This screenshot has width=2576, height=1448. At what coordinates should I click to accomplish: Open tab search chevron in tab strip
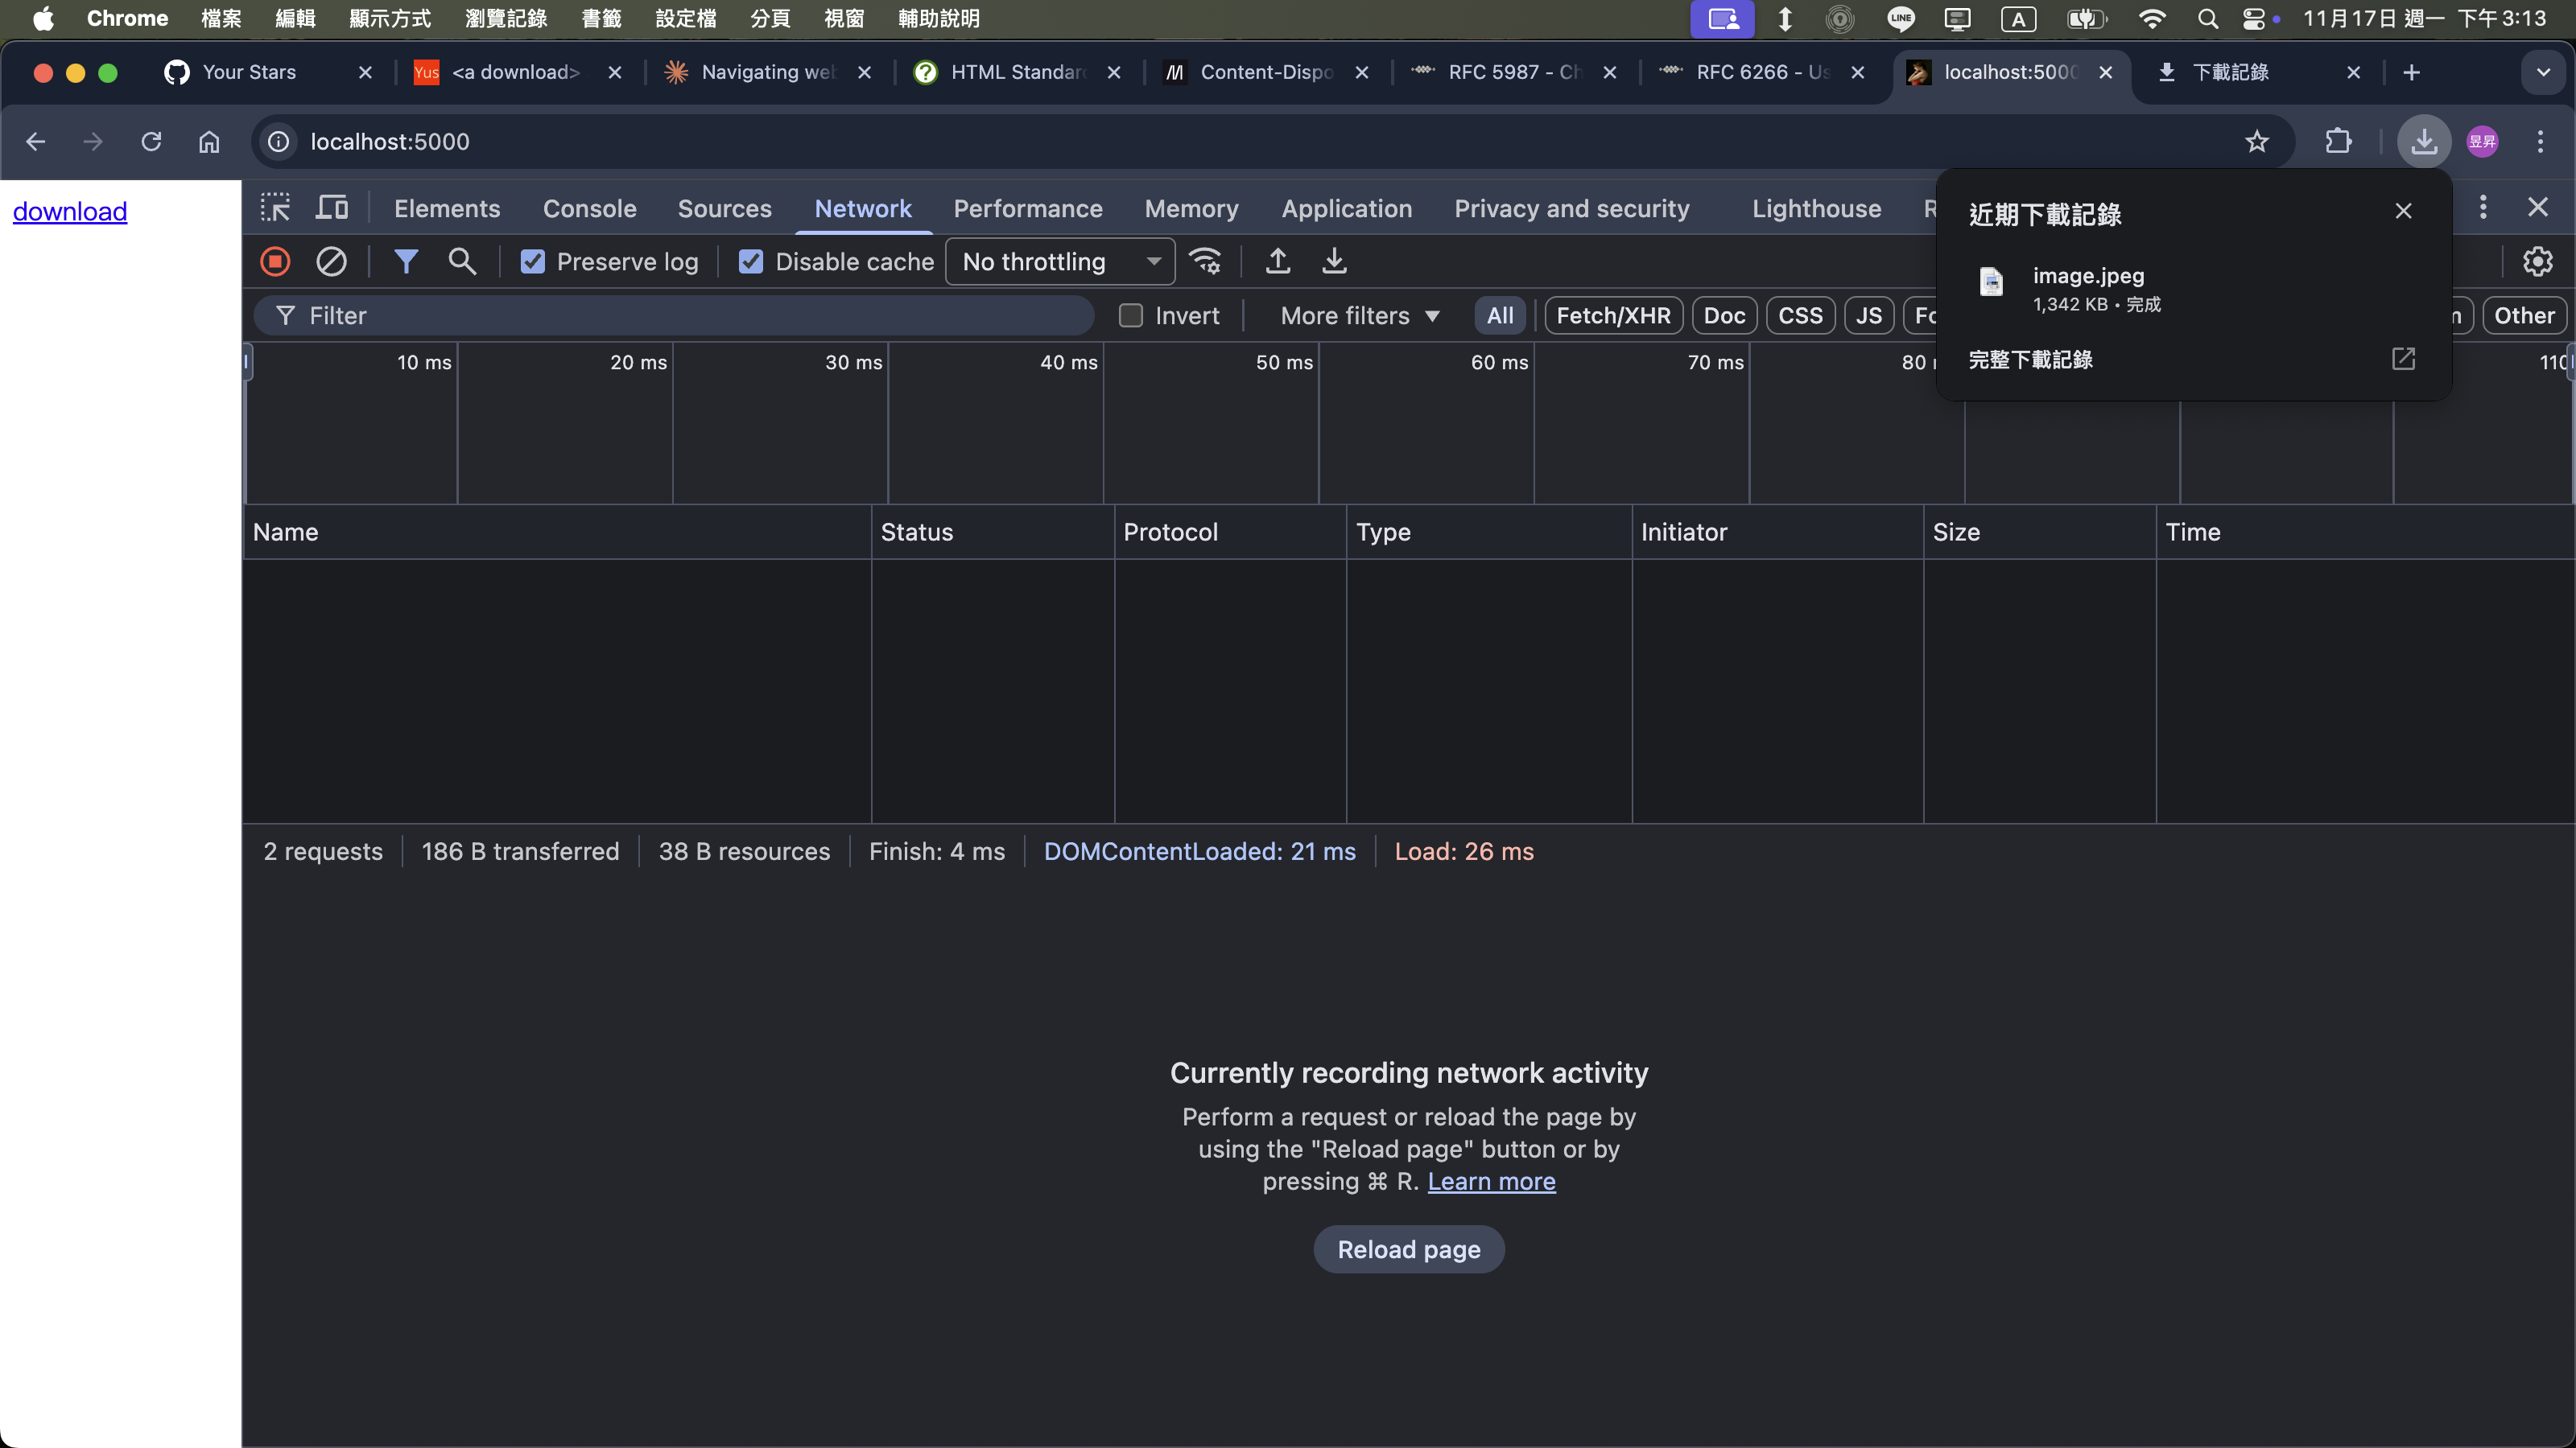point(2543,72)
